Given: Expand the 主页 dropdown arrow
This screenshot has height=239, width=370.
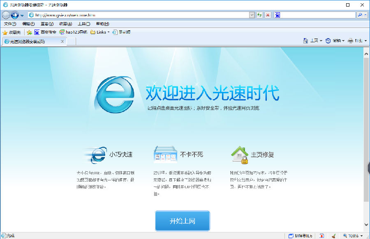Looking at the screenshot, I should pos(321,41).
